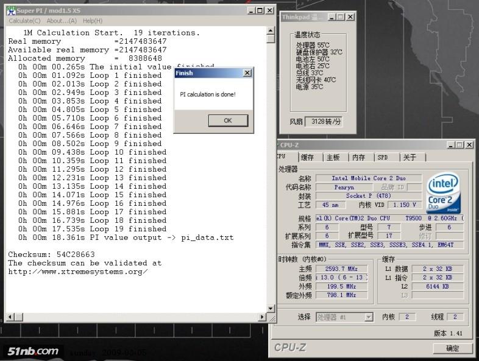This screenshot has width=479, height=361.
Task: Minimize the Thinkpad temperature window
Action: click(x=330, y=17)
